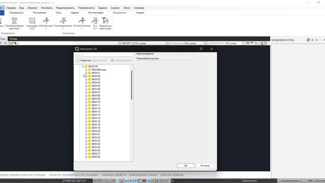Switch to the Координаты ribbon tab

click(x=120, y=13)
